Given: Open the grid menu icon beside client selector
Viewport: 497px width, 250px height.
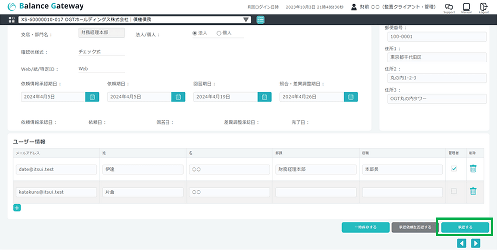Looking at the screenshot, I should point(12,20).
